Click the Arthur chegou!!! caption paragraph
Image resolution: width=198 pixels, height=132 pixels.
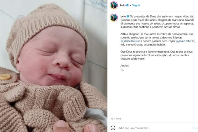(158, 39)
